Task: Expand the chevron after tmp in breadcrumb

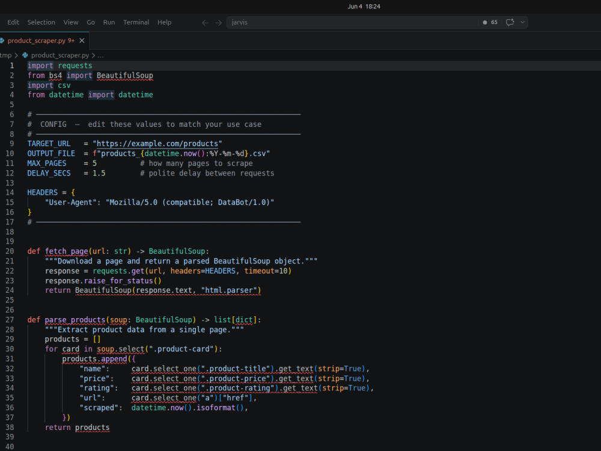Action: point(16,55)
